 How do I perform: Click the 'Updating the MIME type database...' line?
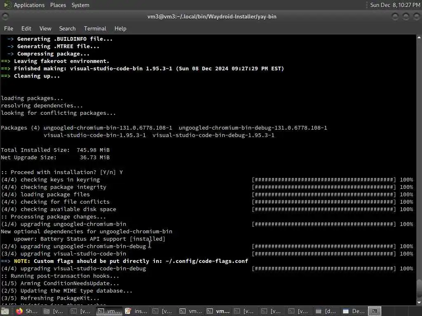coord(66,291)
